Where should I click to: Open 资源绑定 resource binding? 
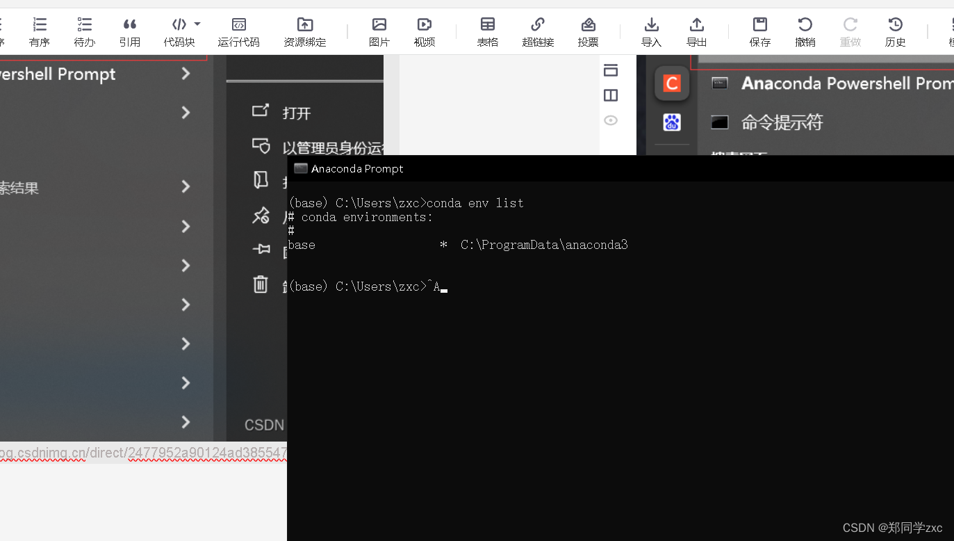(x=305, y=33)
